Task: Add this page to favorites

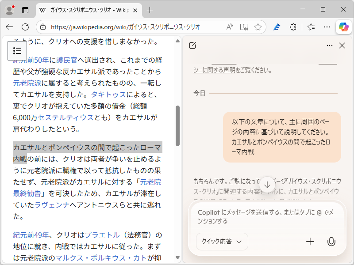Action: (x=258, y=26)
